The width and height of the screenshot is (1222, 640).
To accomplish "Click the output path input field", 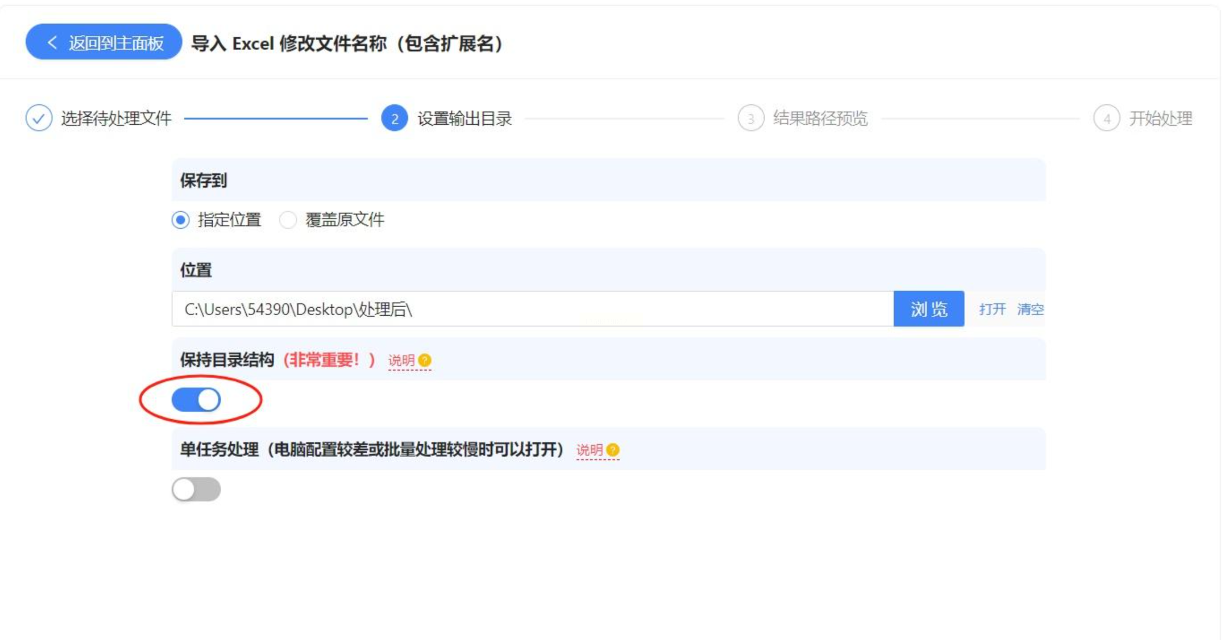I will 532,309.
